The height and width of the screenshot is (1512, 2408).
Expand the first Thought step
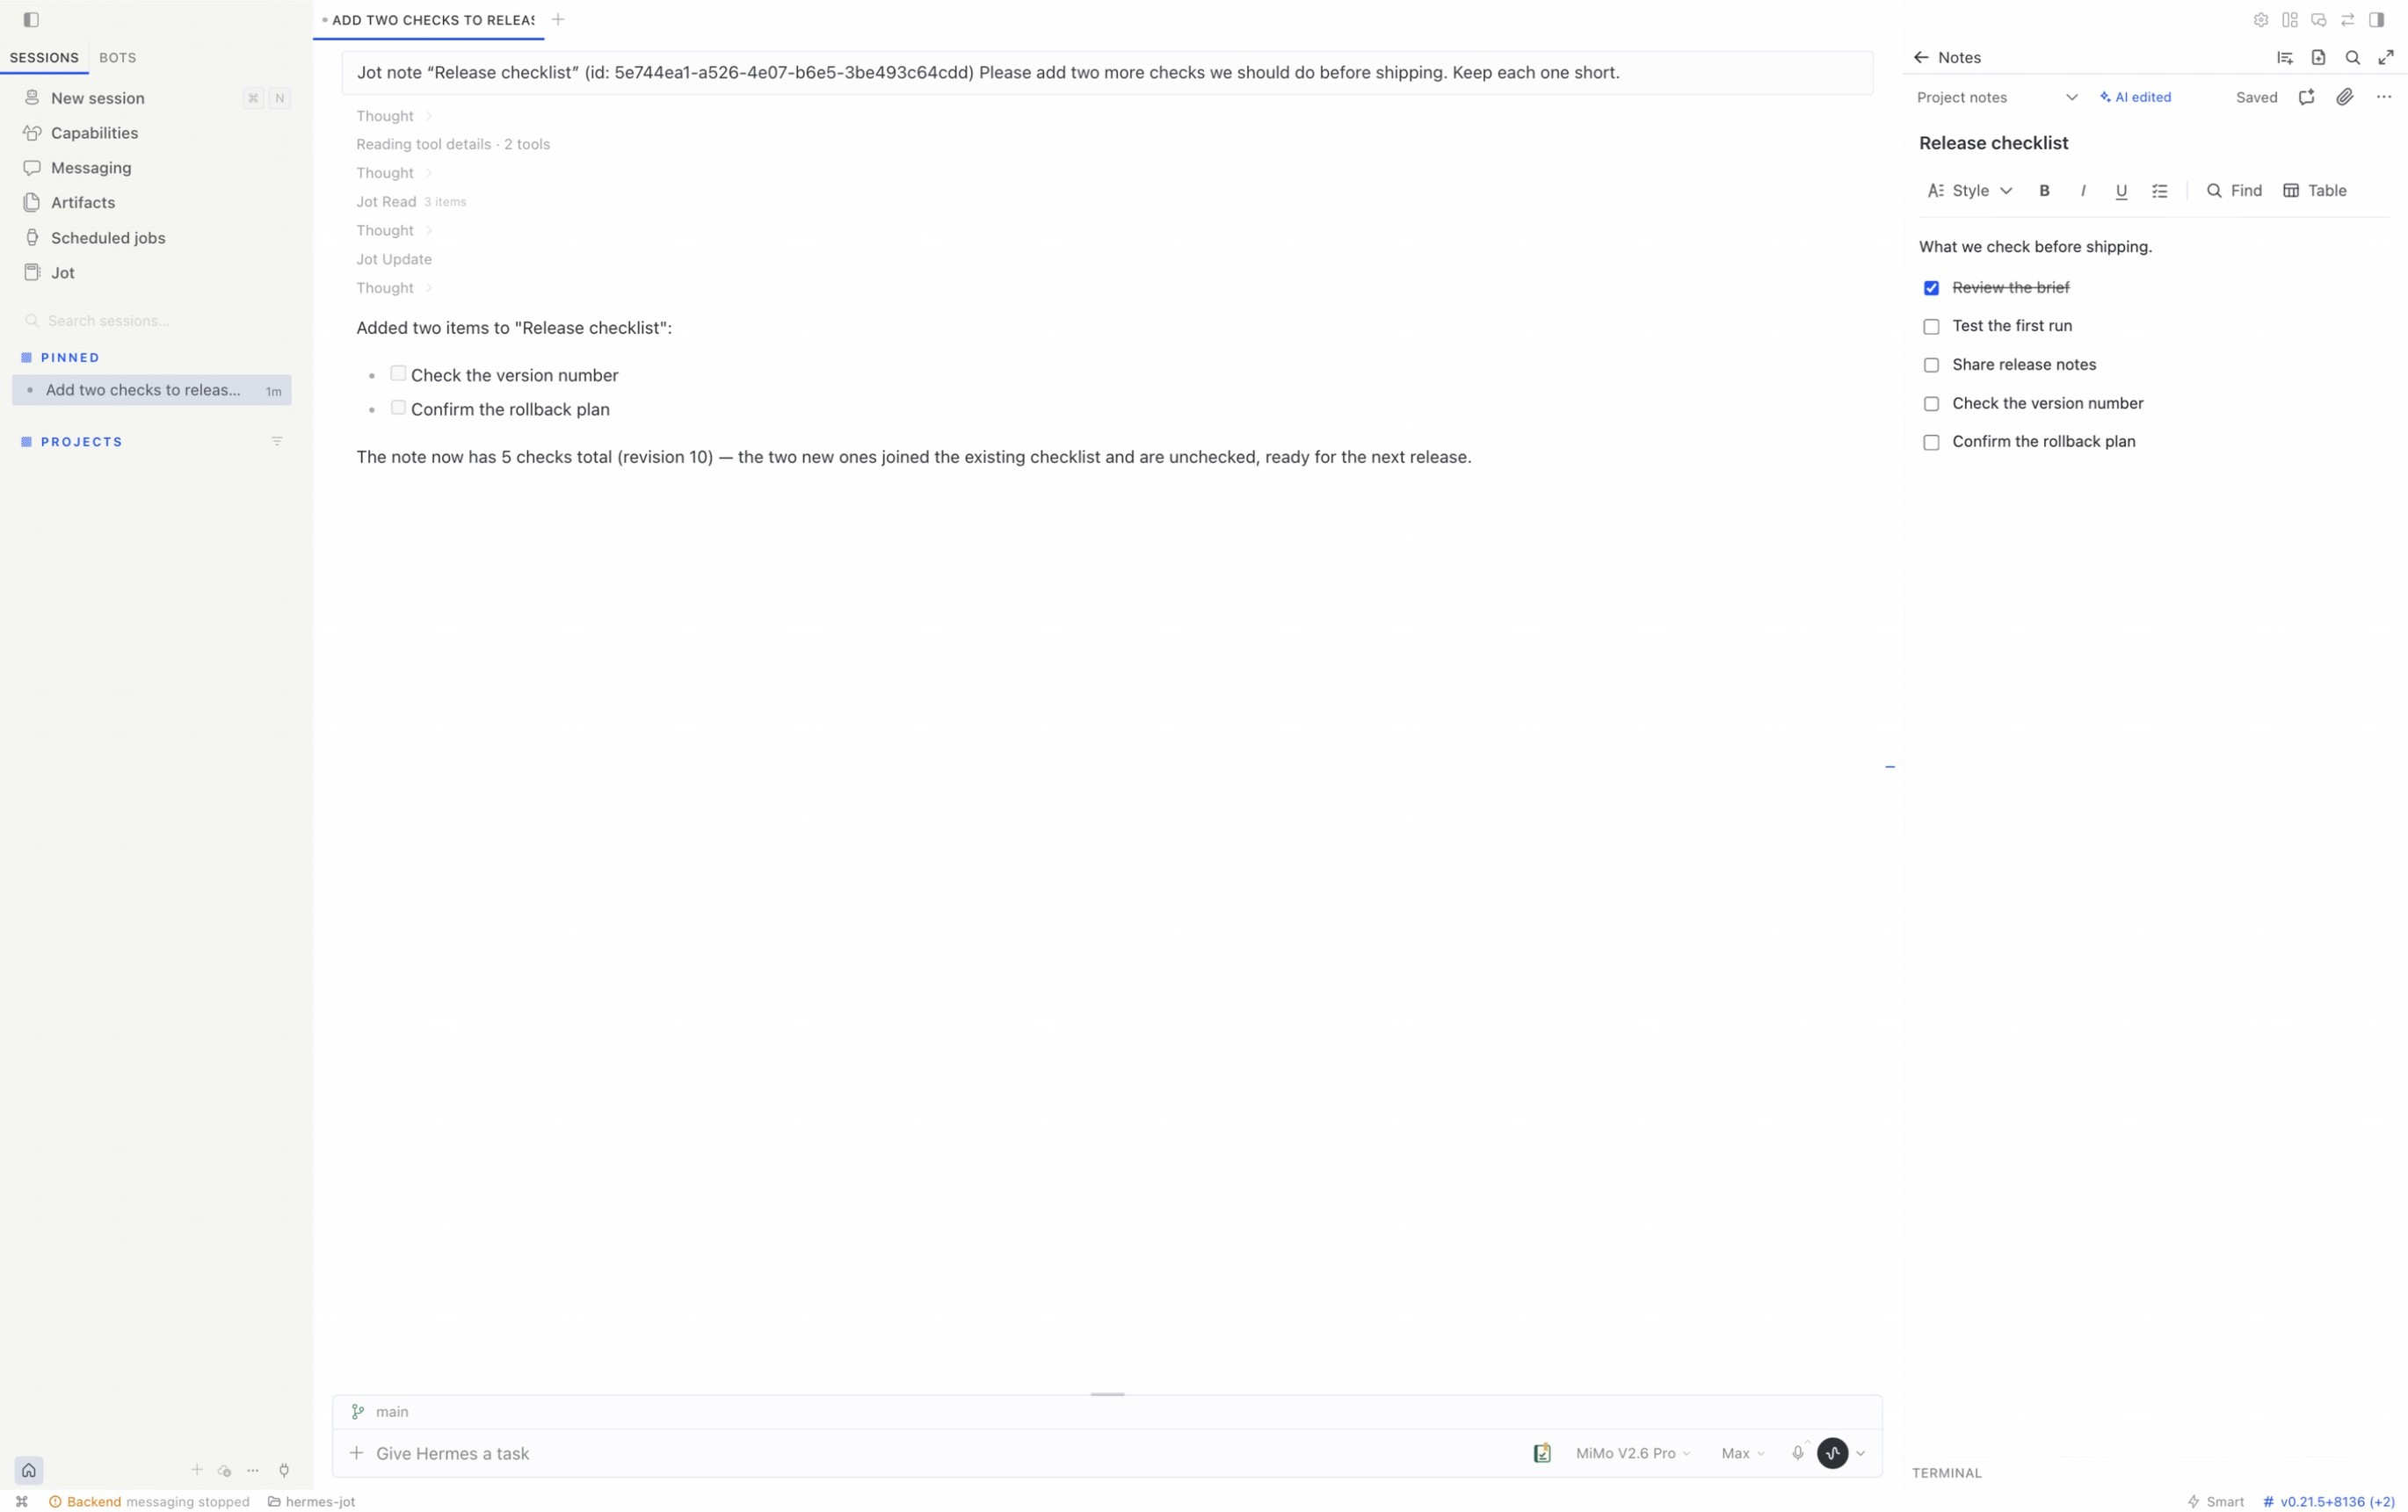(x=394, y=116)
